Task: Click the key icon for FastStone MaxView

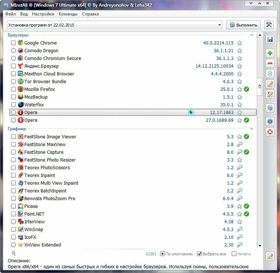Action: (239, 144)
